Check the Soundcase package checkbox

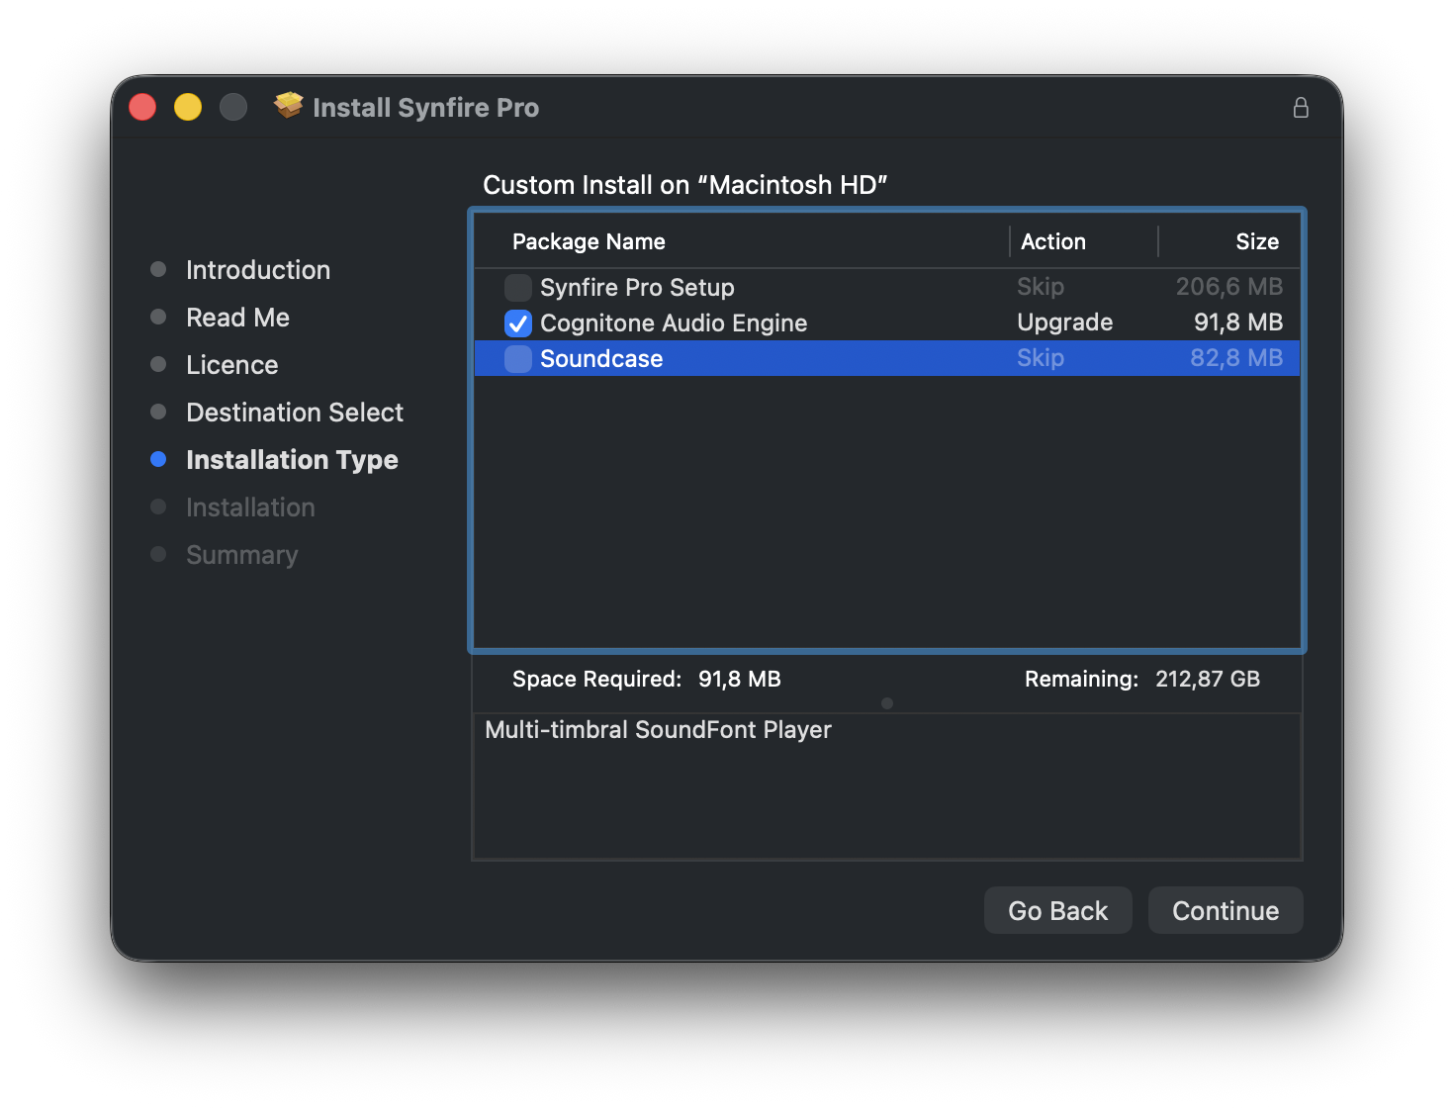point(518,359)
